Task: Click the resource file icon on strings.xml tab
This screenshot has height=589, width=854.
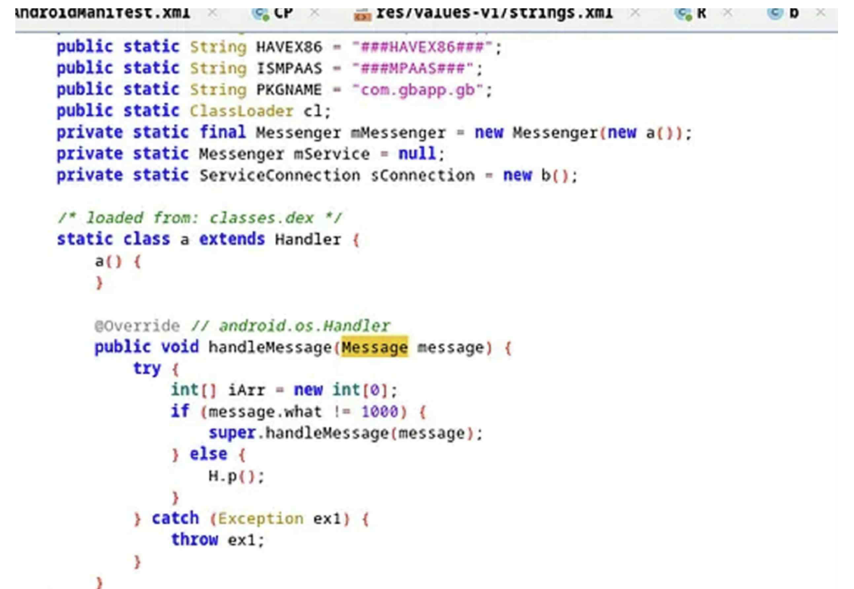Action: tap(363, 13)
